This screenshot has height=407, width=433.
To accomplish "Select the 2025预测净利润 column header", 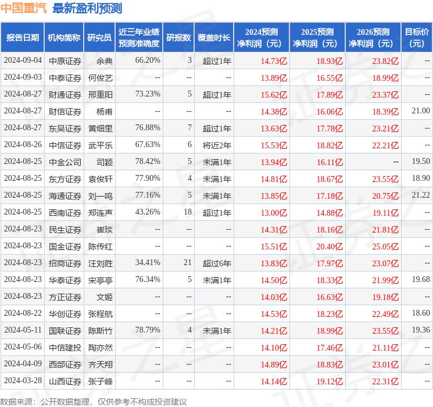I will click(x=317, y=38).
